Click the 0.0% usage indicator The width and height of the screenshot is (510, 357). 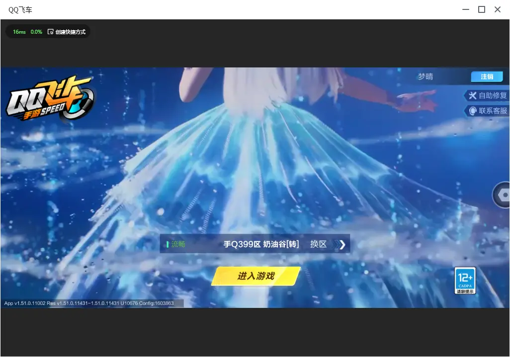tap(36, 32)
